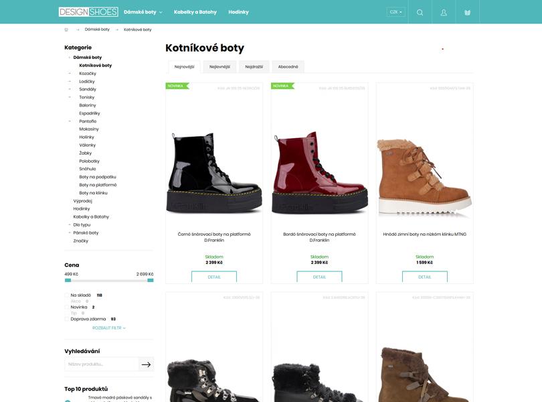This screenshot has width=542, height=402.
Task: Open Hodinky header menu item
Action: click(238, 12)
